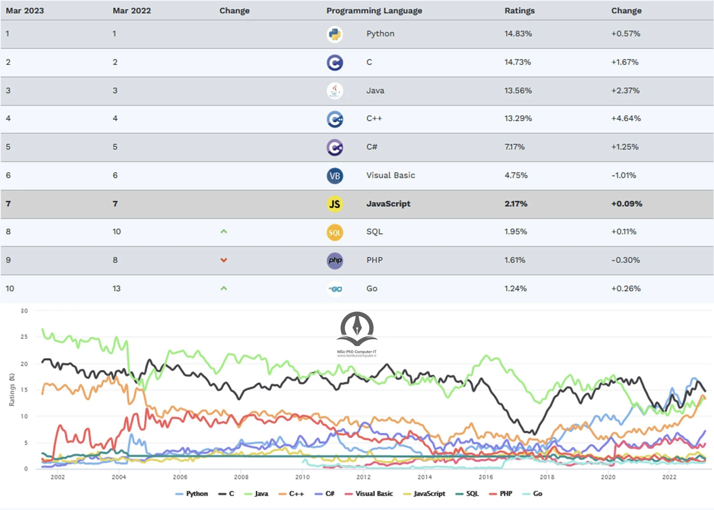Viewport: 714px width, 510px height.
Task: Select the Go language name
Action: [372, 289]
